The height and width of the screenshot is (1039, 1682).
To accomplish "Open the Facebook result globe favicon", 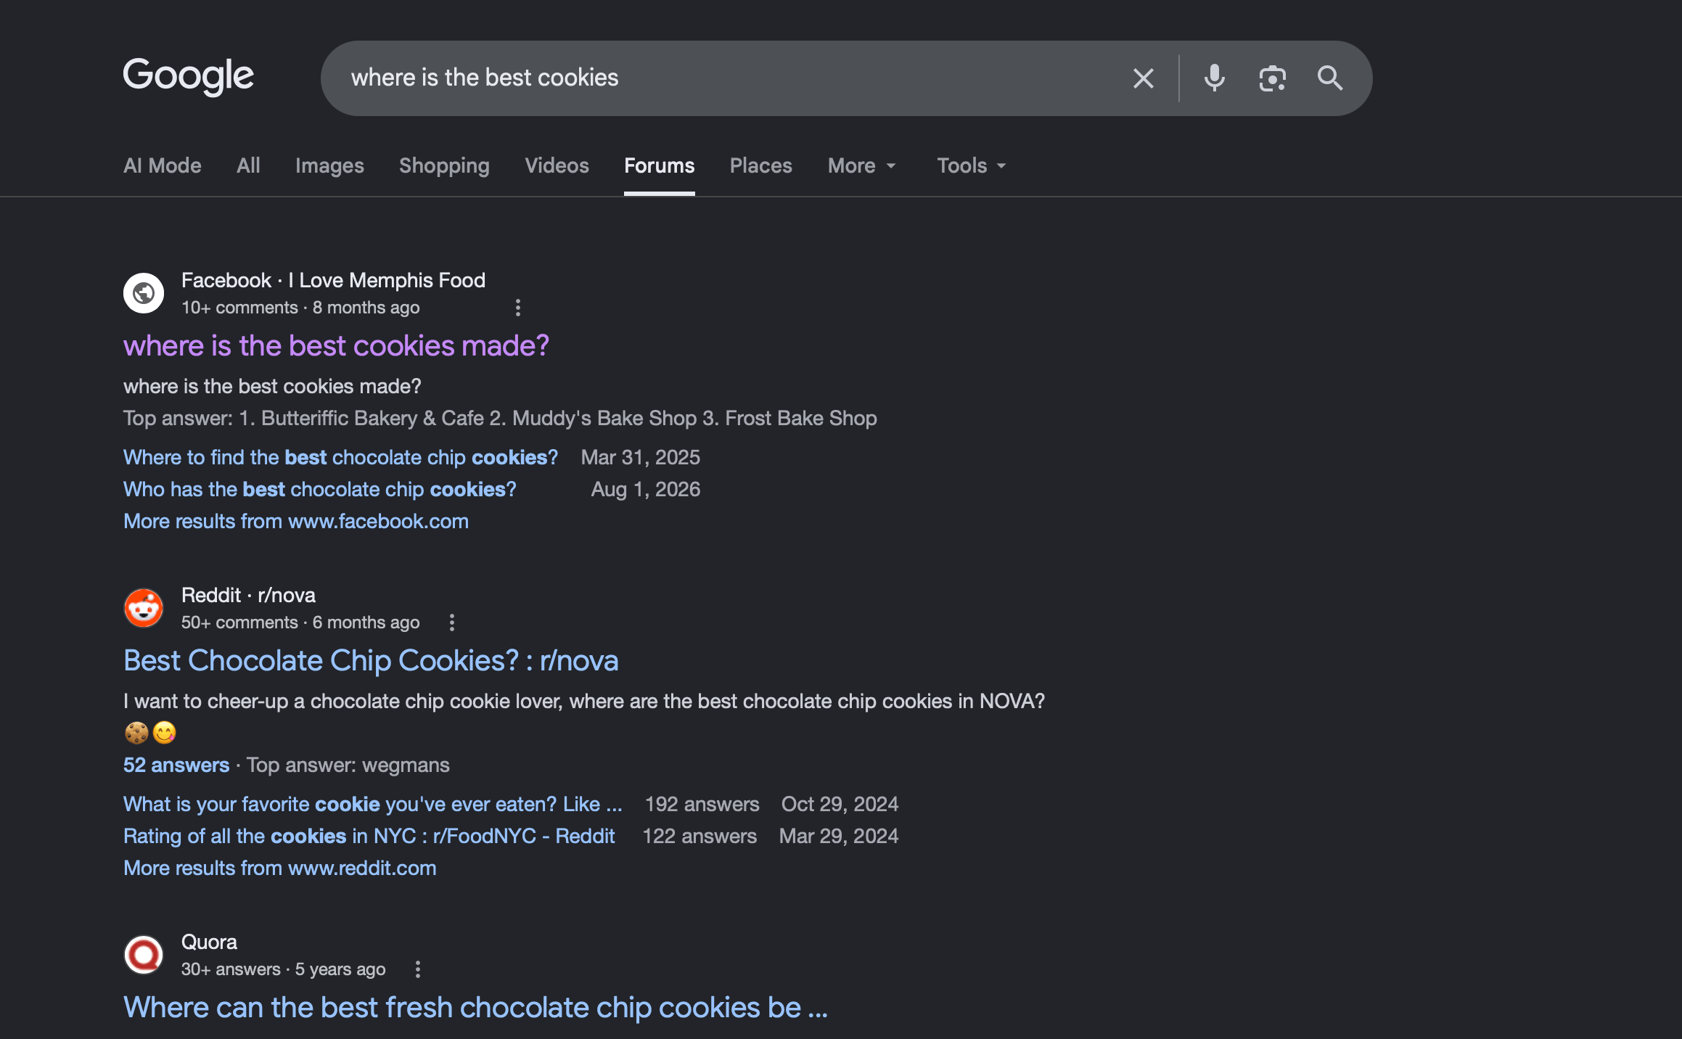I will (144, 293).
